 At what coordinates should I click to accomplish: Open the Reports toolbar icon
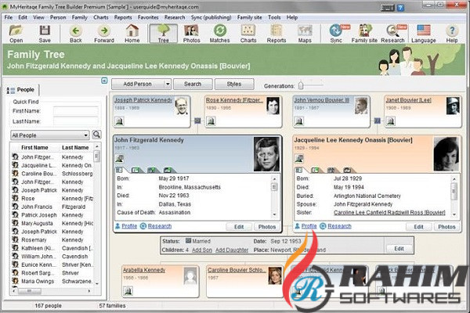(x=277, y=34)
